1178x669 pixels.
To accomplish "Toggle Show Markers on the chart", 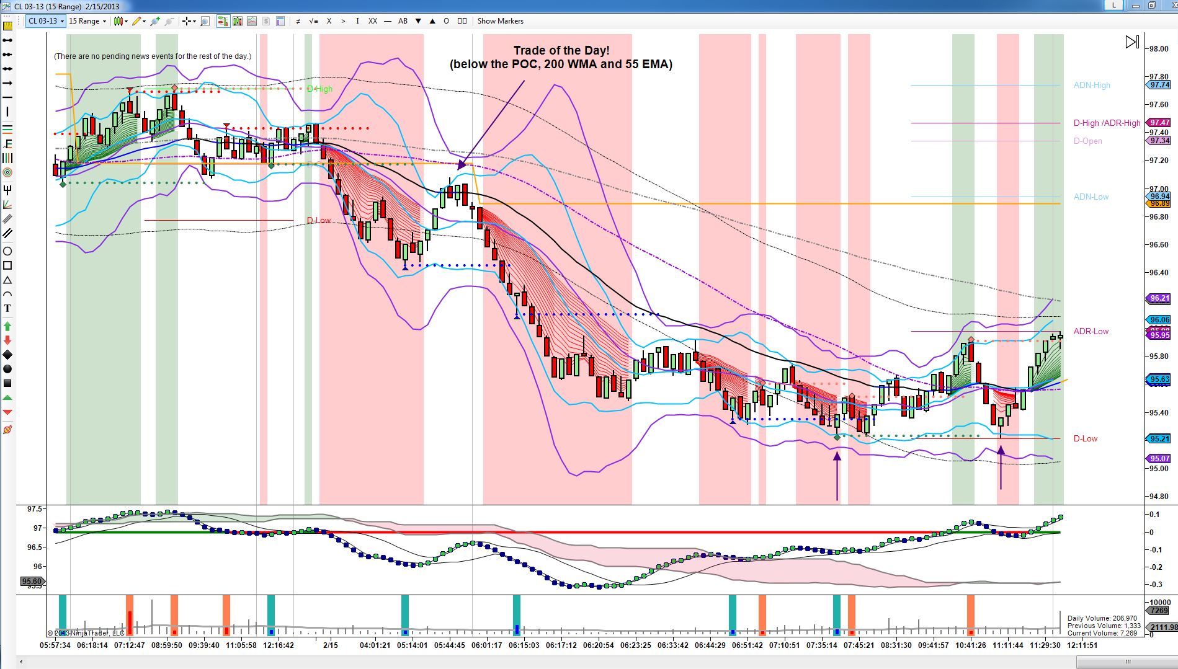I will (x=500, y=21).
